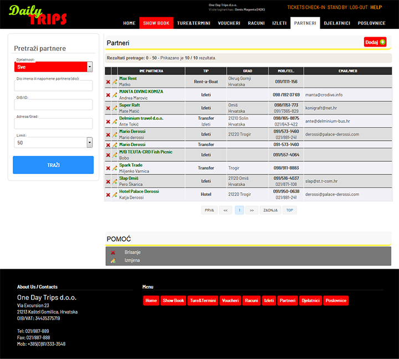Screen dimensions: 399x359
Task: Open the Show Book tab
Action: (x=156, y=23)
